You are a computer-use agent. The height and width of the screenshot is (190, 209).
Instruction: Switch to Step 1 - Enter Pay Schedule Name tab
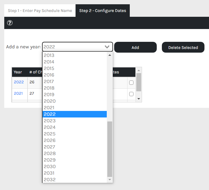[40, 11]
